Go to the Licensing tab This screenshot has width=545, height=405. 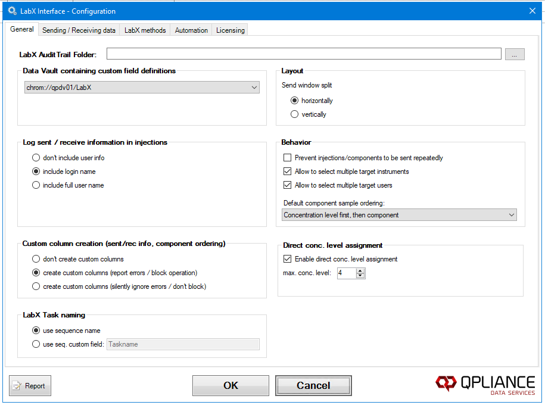point(230,30)
